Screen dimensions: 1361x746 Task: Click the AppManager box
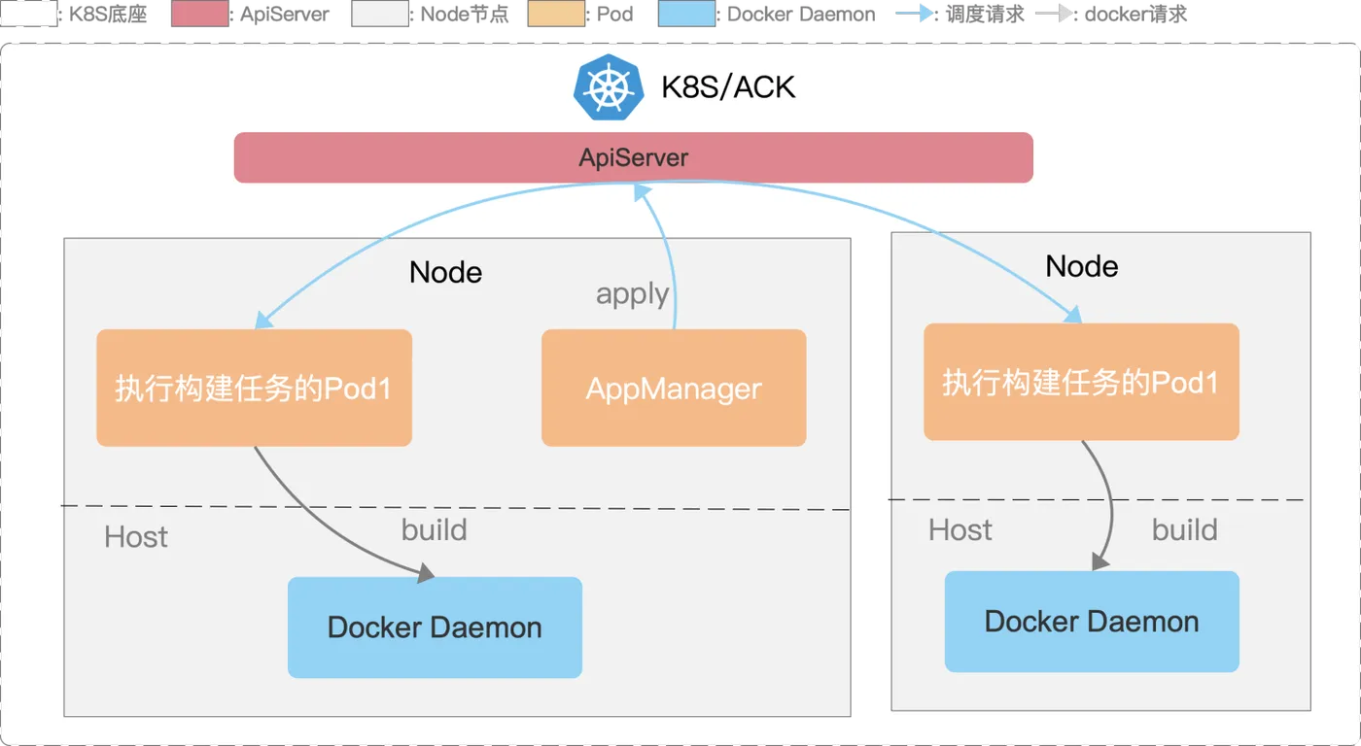coord(674,388)
